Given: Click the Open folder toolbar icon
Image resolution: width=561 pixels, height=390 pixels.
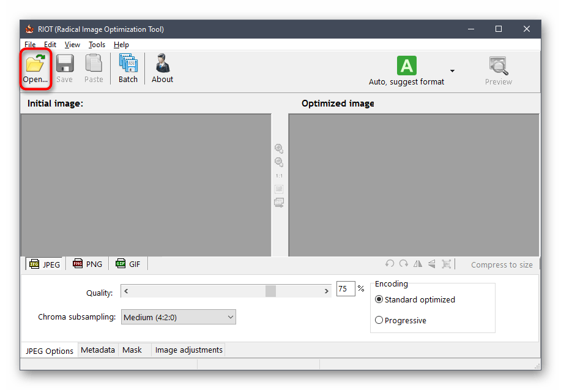Looking at the screenshot, I should pos(35,64).
